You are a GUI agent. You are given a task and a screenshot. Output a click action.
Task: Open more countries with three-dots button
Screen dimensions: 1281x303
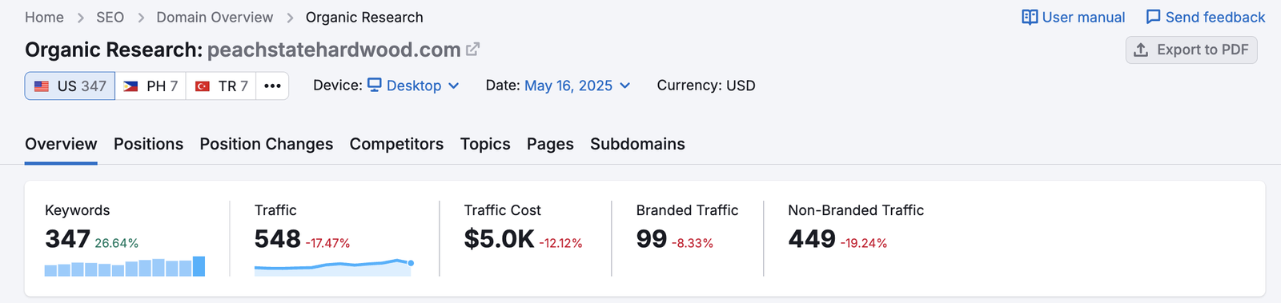click(x=272, y=86)
